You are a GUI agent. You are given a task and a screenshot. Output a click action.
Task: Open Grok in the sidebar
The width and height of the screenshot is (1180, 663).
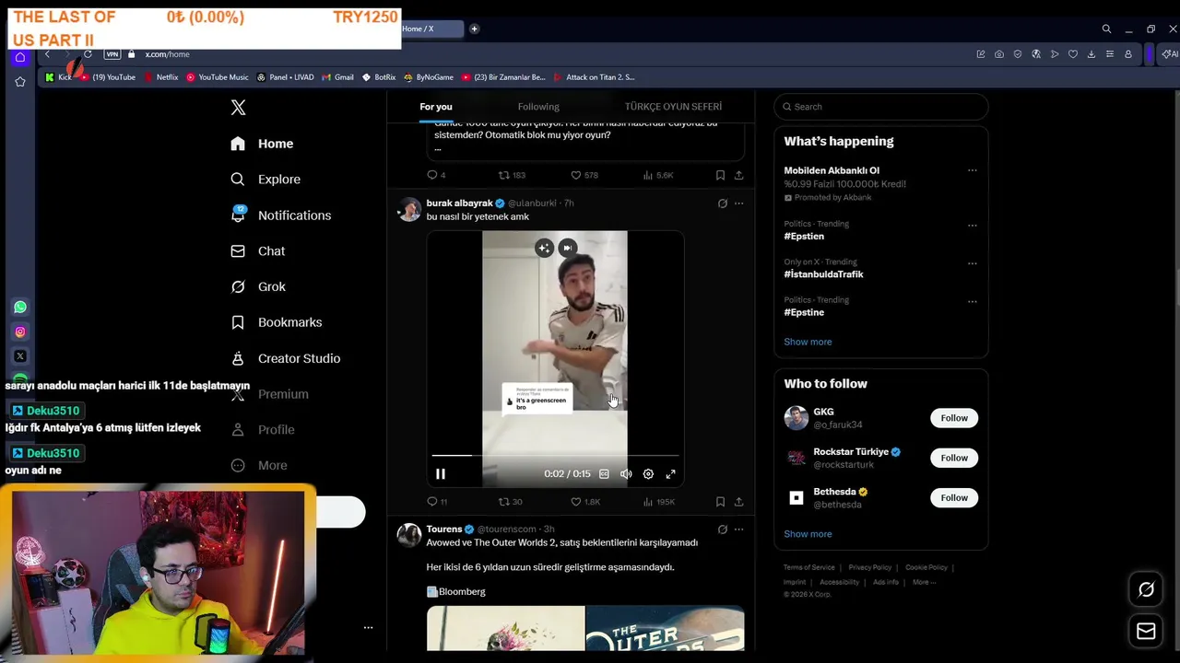(258, 287)
